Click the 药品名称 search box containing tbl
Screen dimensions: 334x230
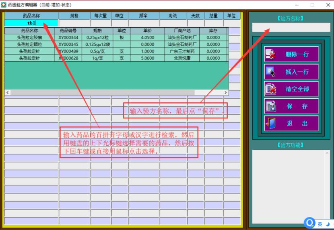click(x=31, y=23)
